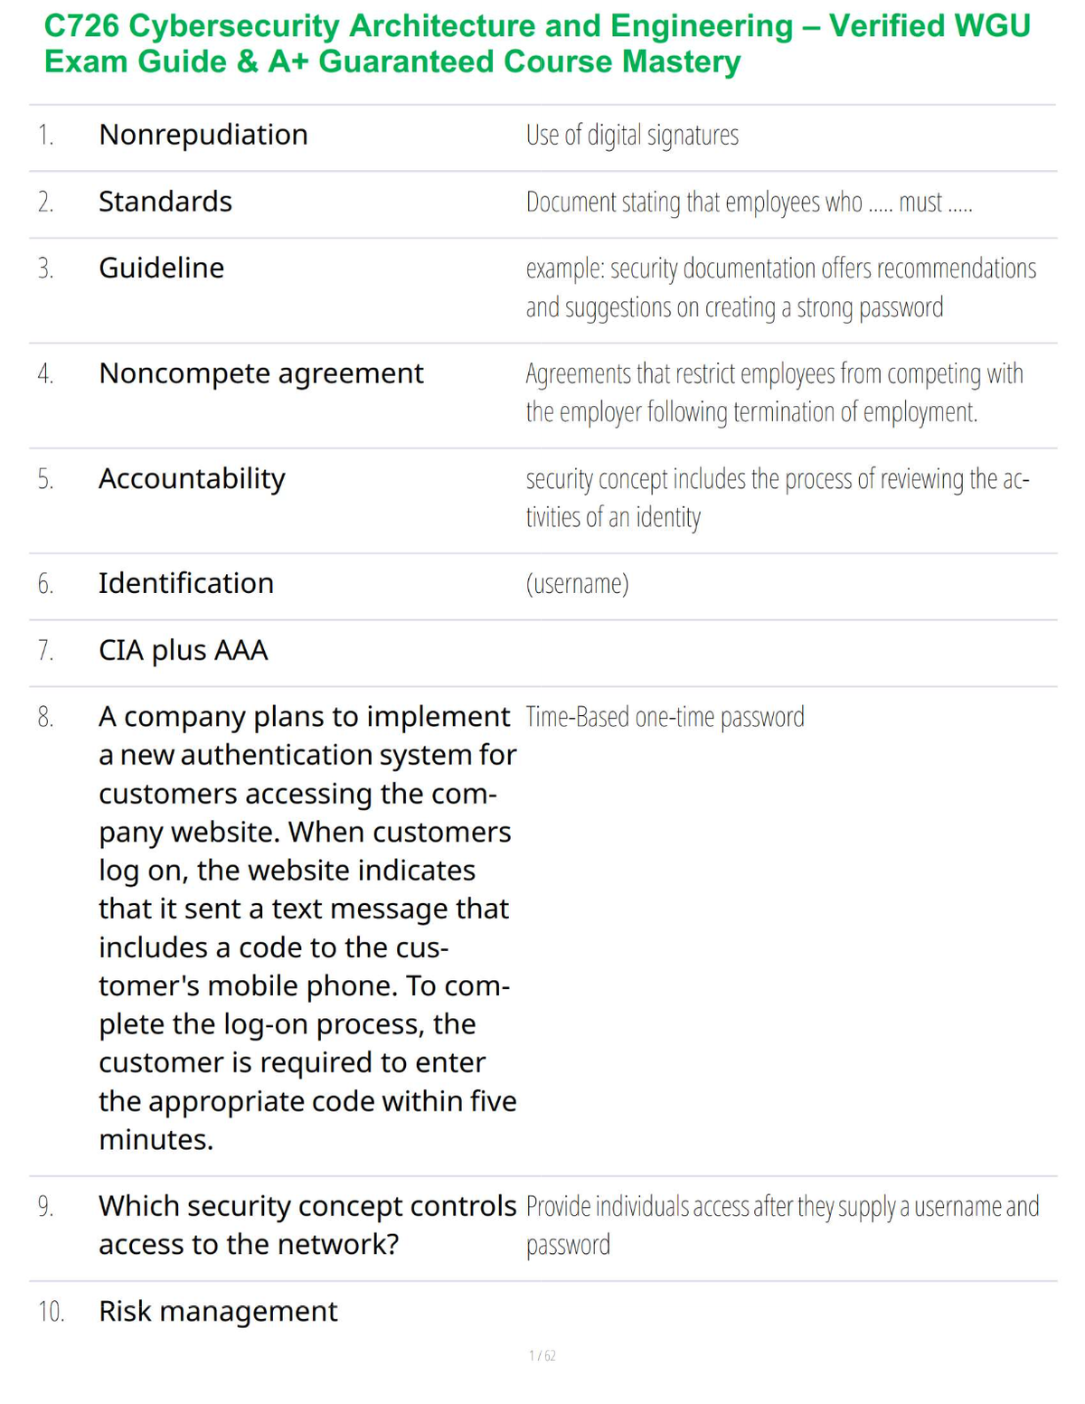
Task: Select the Accountability term
Action: [192, 478]
